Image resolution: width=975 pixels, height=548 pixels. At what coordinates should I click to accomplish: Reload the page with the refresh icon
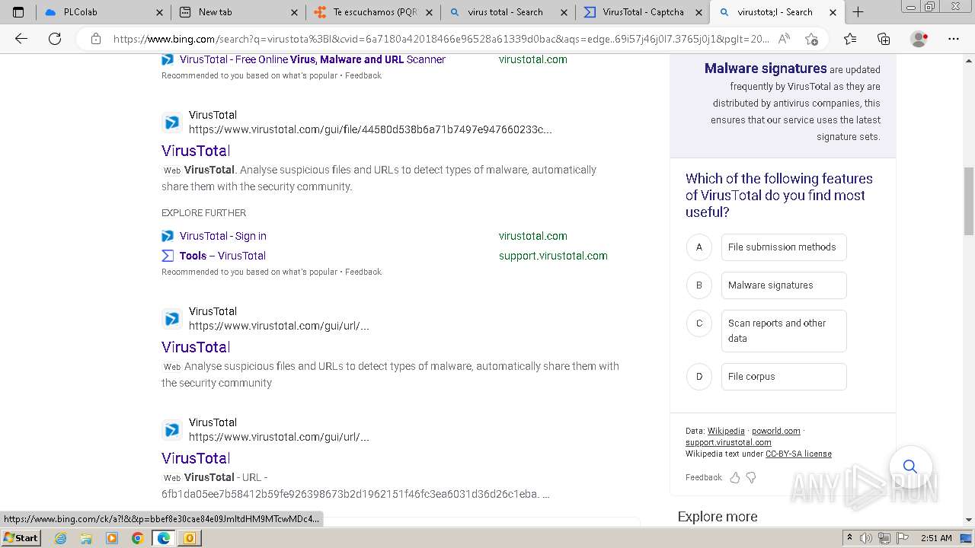[x=55, y=39]
